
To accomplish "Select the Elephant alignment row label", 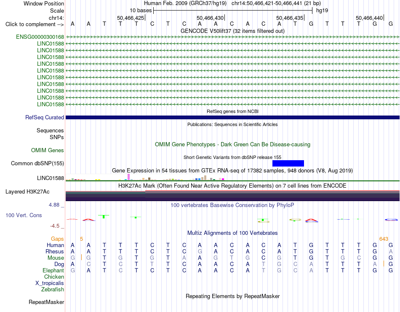I will pos(53,271).
